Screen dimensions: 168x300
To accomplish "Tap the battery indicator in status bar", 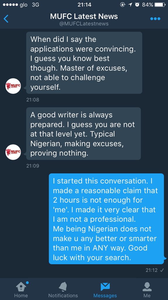I will [x=160, y=5].
